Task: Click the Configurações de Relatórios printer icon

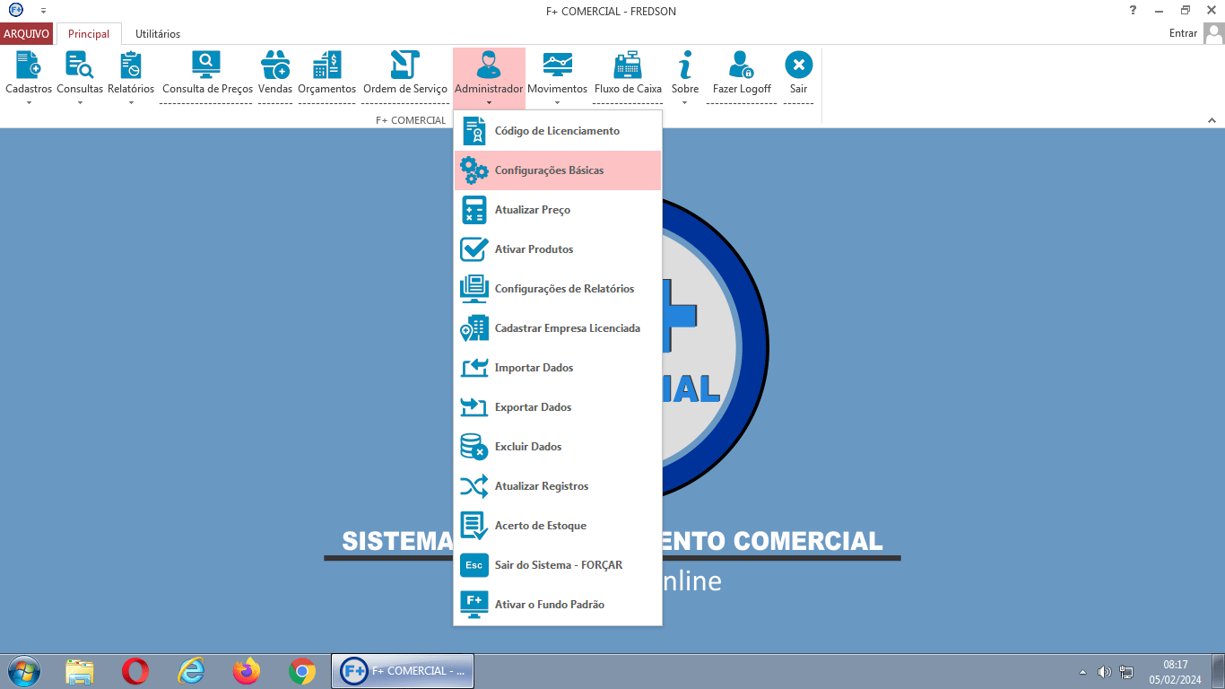Action: [x=474, y=289]
